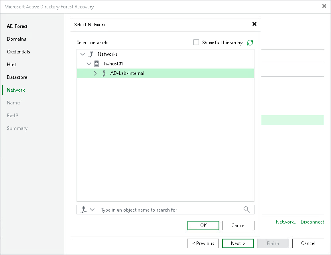Go to Credentials wizard step

pos(18,52)
